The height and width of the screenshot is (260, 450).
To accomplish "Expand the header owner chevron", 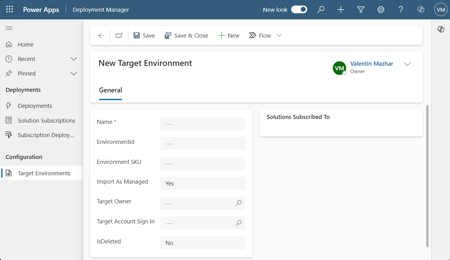I will (407, 64).
